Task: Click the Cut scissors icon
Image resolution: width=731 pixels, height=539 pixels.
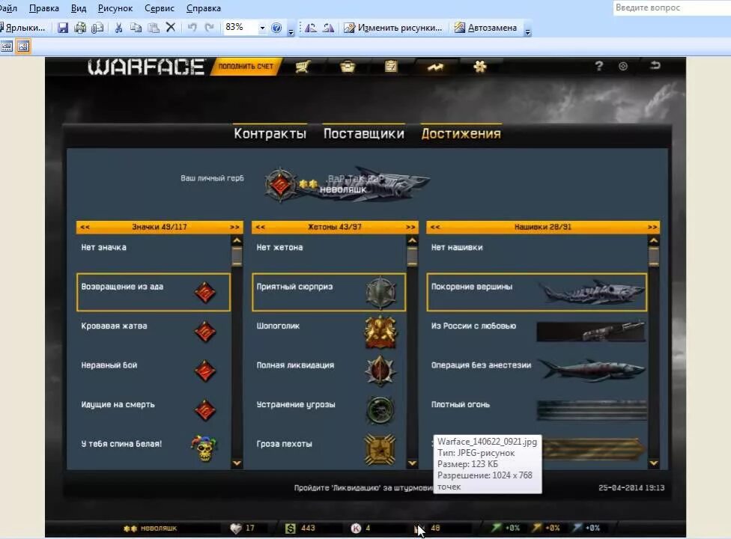Action: [x=118, y=28]
